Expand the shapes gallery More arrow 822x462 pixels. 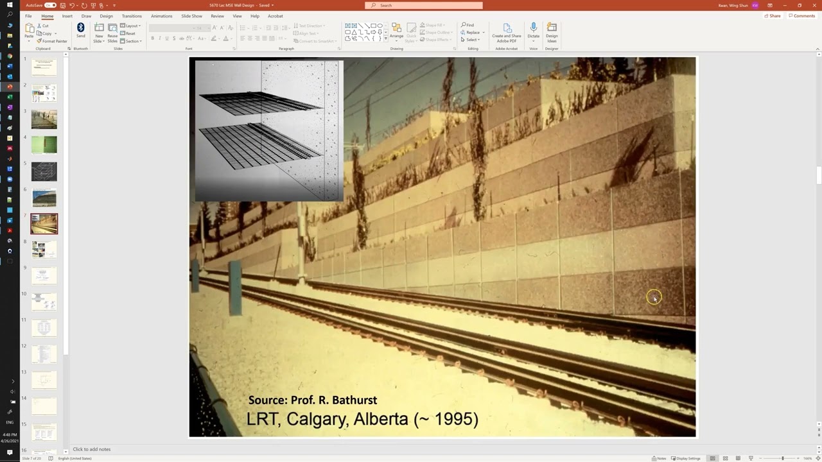point(385,40)
